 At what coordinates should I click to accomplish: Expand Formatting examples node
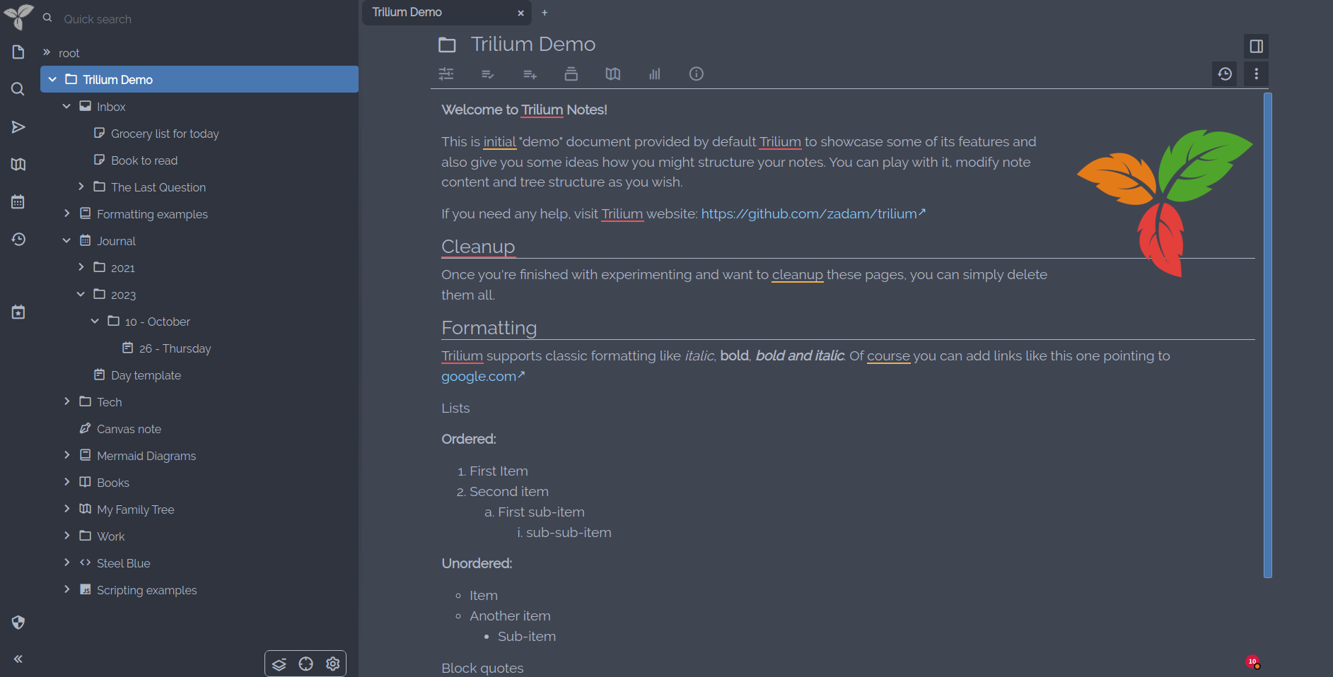[66, 213]
